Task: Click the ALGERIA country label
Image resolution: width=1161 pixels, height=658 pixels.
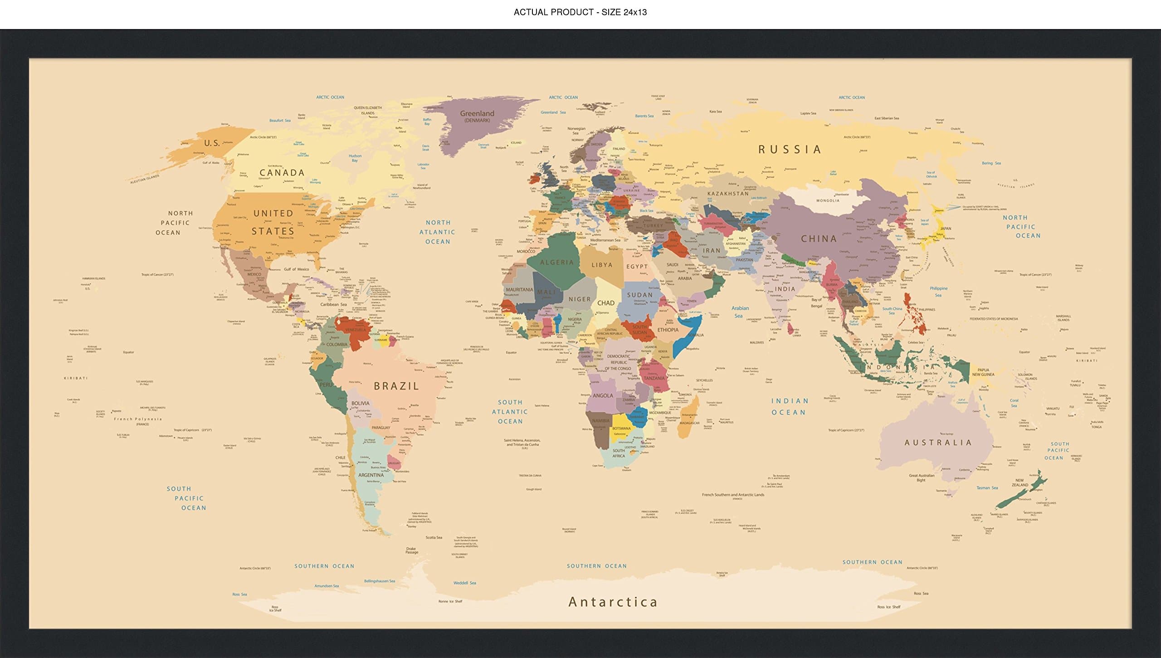Action: [x=556, y=263]
